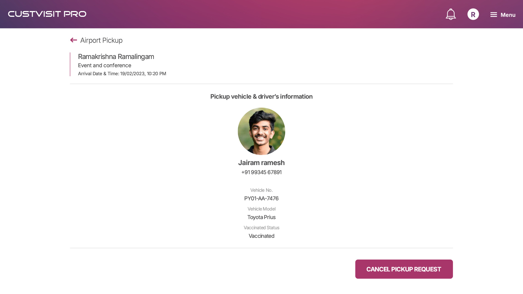Click the Arrival Date & Time line

coord(122,74)
